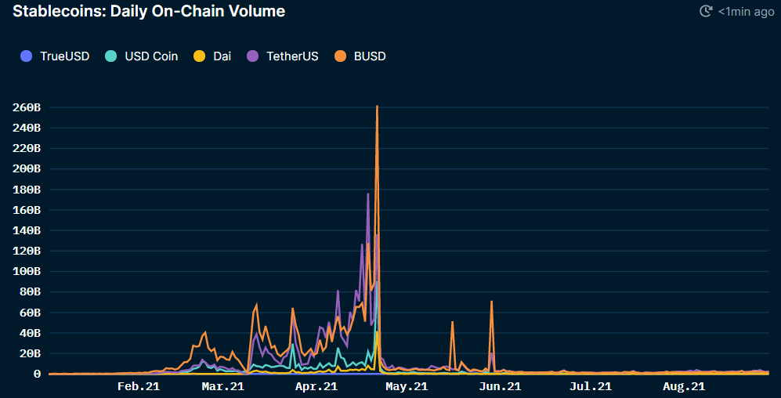Click the purple TetherUS legend dot
Viewport: 781px width, 398px height.
253,56
